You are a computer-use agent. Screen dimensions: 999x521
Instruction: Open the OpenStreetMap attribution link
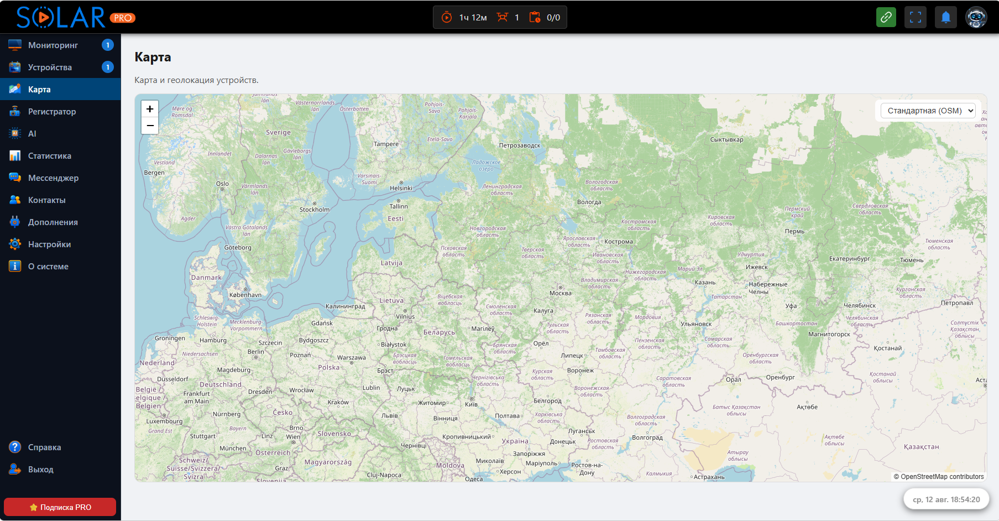pos(942,477)
